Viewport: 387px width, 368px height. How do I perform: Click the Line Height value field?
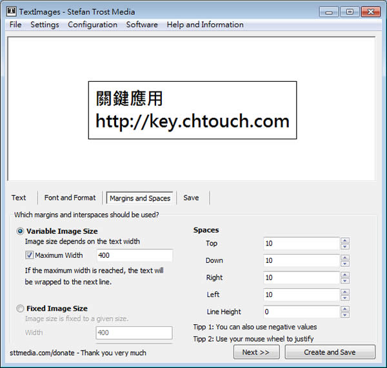point(301,311)
